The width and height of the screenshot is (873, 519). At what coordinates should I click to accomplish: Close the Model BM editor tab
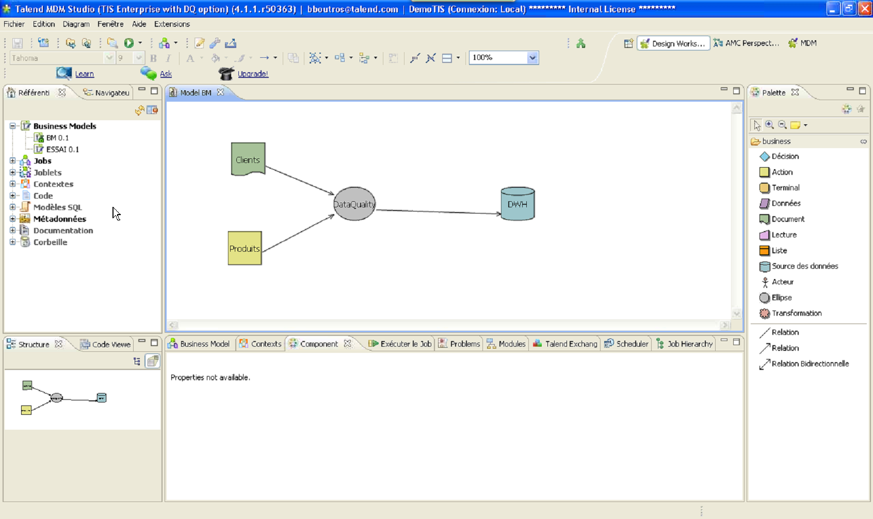click(220, 92)
